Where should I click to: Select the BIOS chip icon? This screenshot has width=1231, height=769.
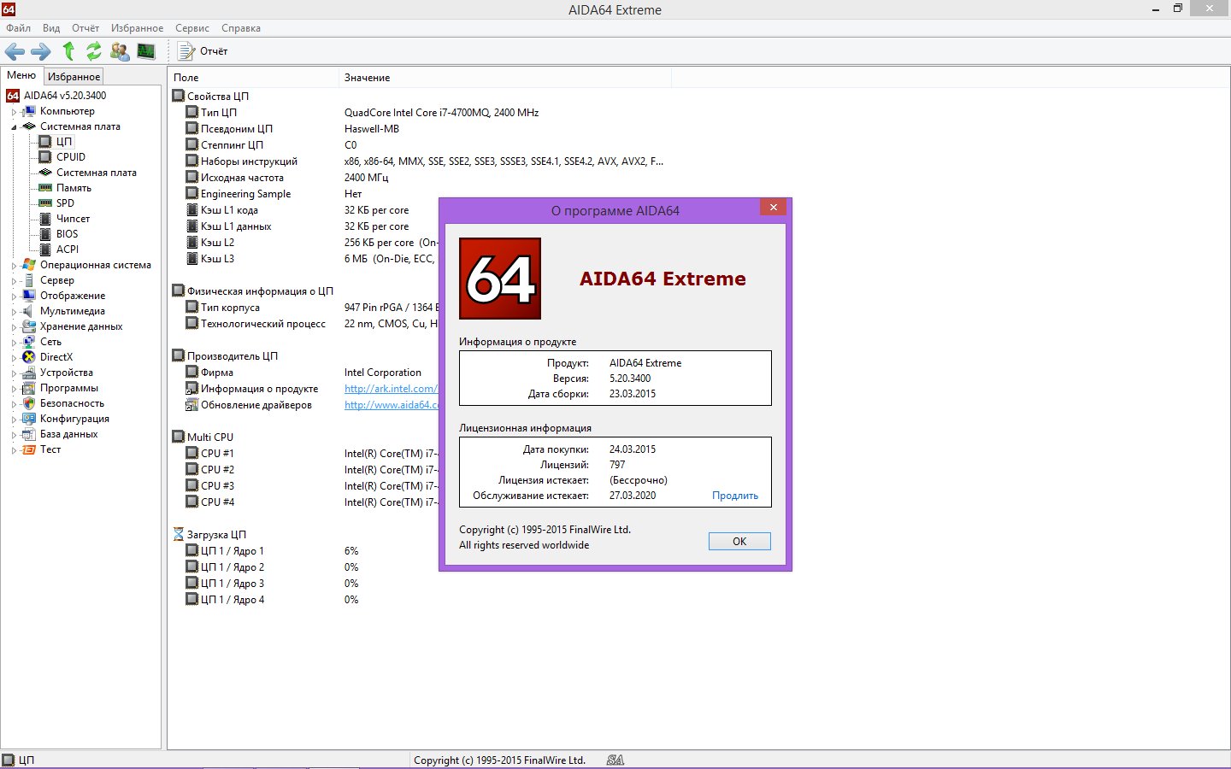(45, 234)
